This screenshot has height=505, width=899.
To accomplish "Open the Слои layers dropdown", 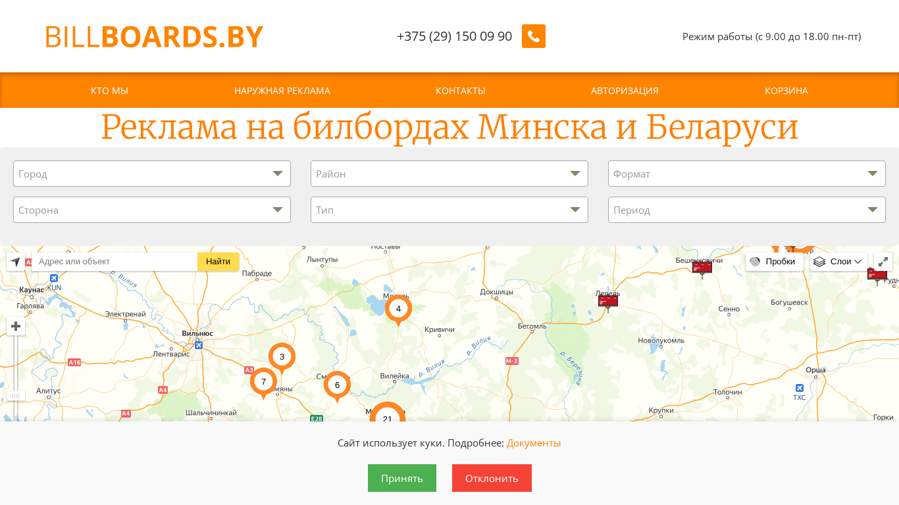I will [838, 262].
